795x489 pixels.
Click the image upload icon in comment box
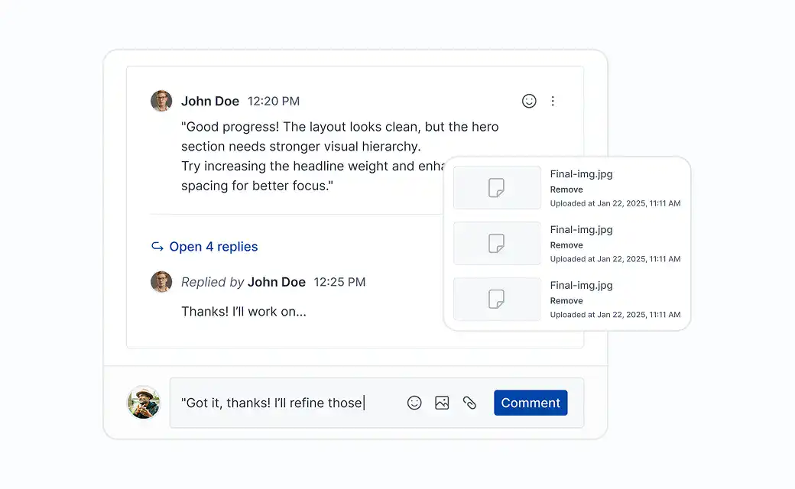[442, 403]
